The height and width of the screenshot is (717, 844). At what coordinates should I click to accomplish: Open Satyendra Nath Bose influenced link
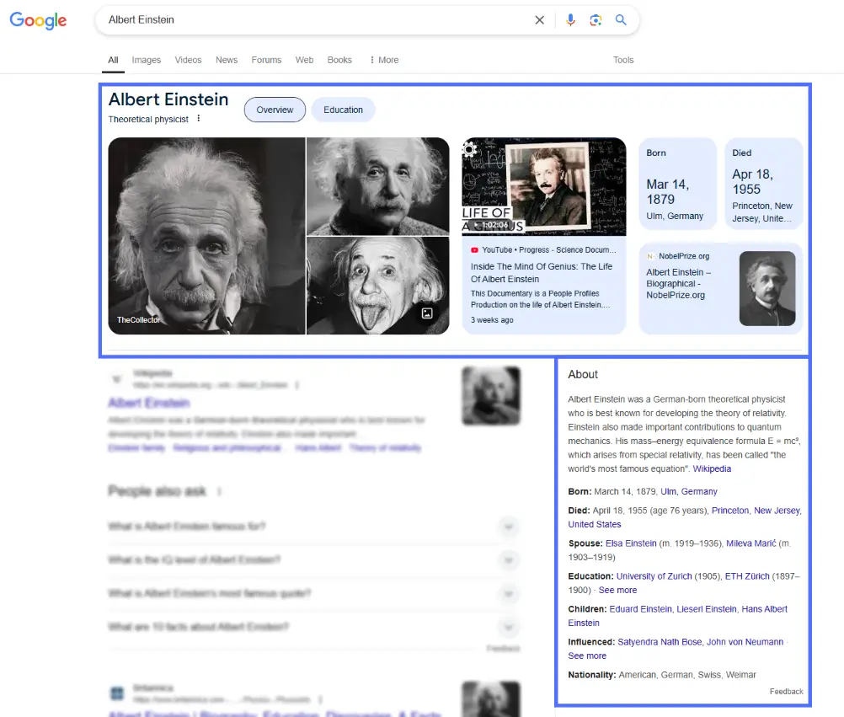pyautogui.click(x=660, y=642)
